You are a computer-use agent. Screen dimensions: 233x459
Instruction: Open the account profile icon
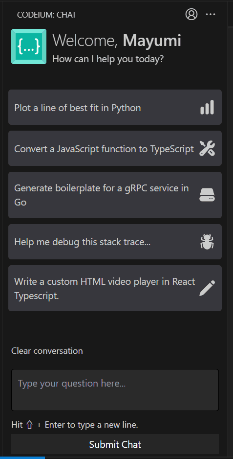pos(191,14)
